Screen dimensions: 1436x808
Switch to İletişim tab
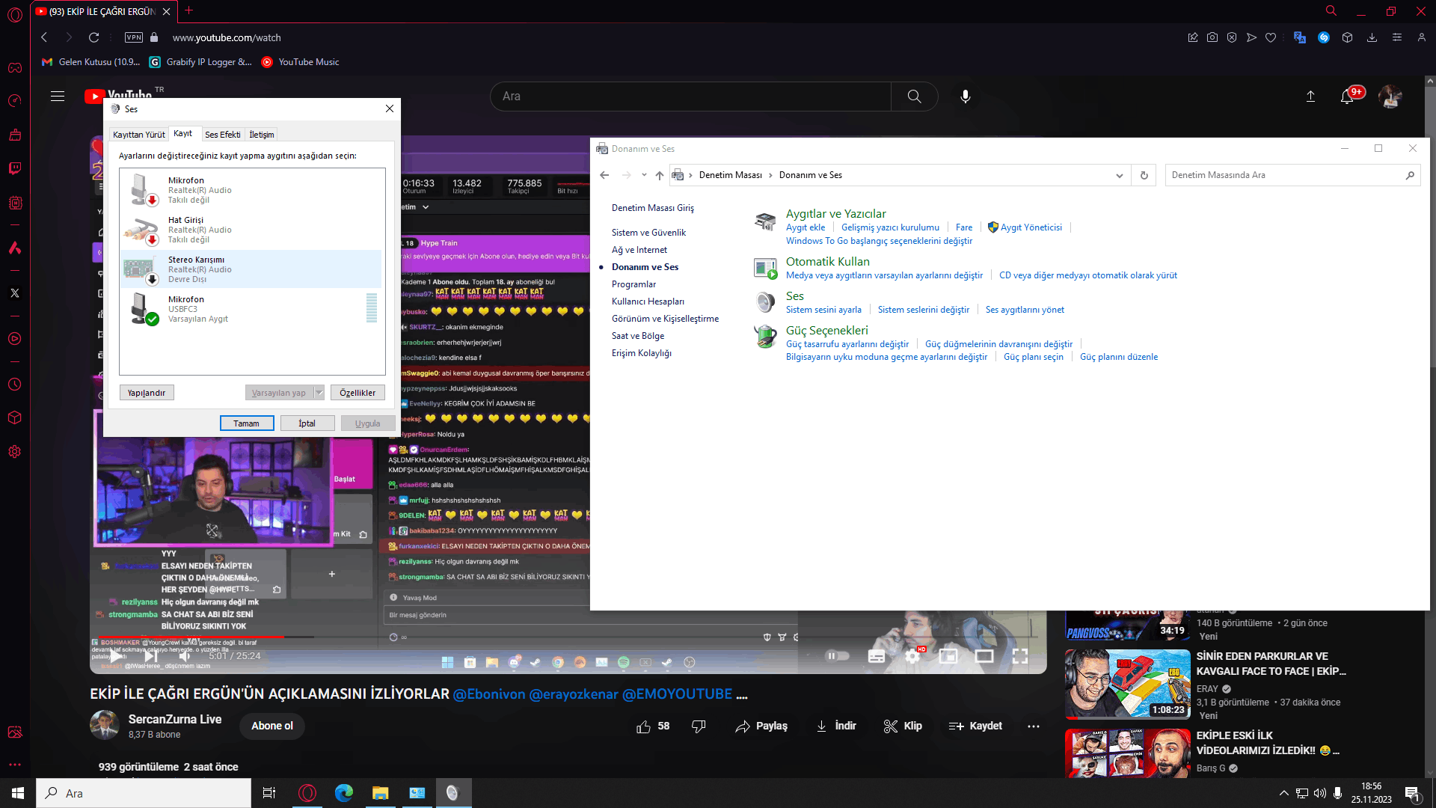[262, 135]
